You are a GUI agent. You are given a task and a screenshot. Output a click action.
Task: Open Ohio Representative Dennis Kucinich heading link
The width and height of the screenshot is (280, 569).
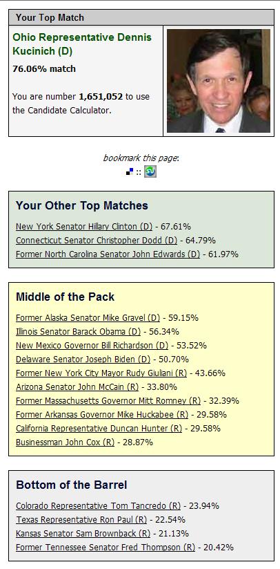click(x=82, y=44)
